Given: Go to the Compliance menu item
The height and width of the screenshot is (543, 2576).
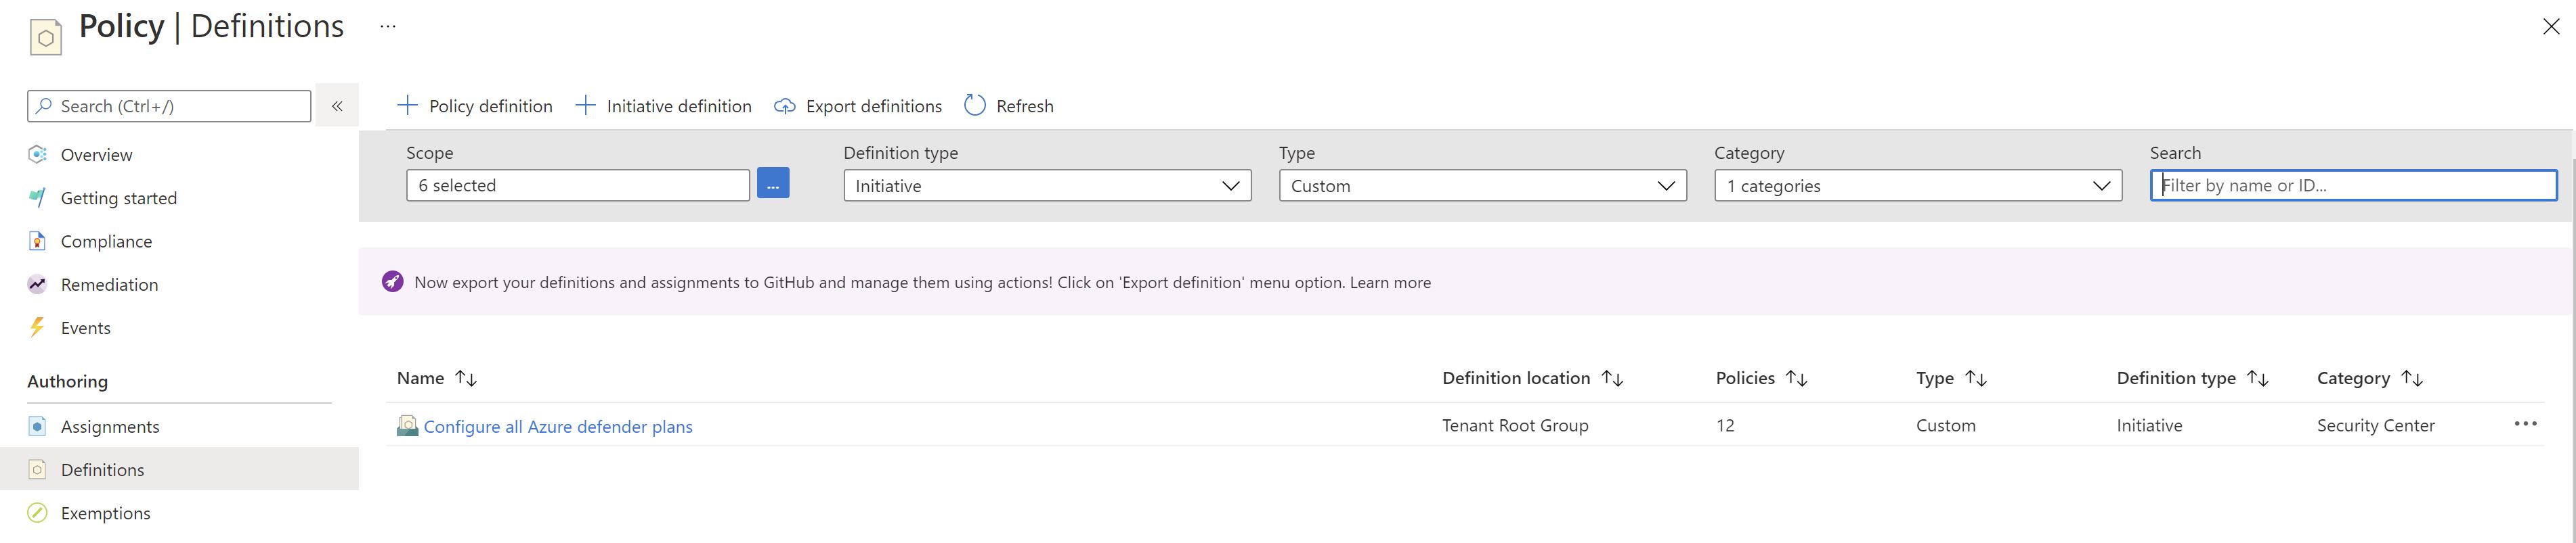Looking at the screenshot, I should [x=106, y=241].
